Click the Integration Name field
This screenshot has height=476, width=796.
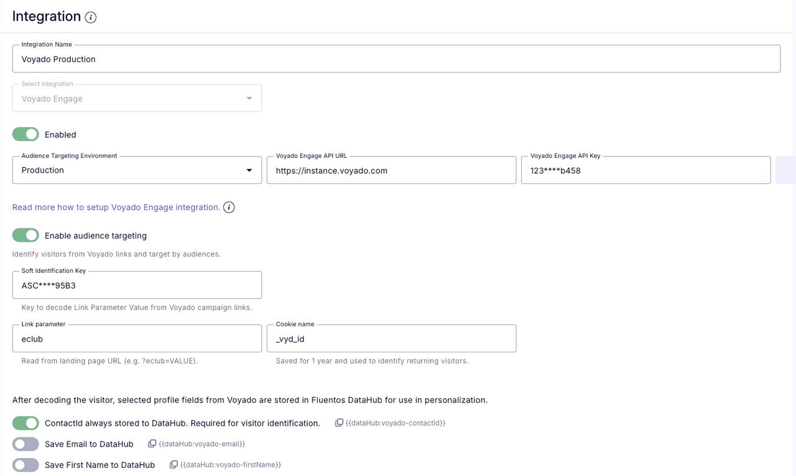pyautogui.click(x=396, y=59)
